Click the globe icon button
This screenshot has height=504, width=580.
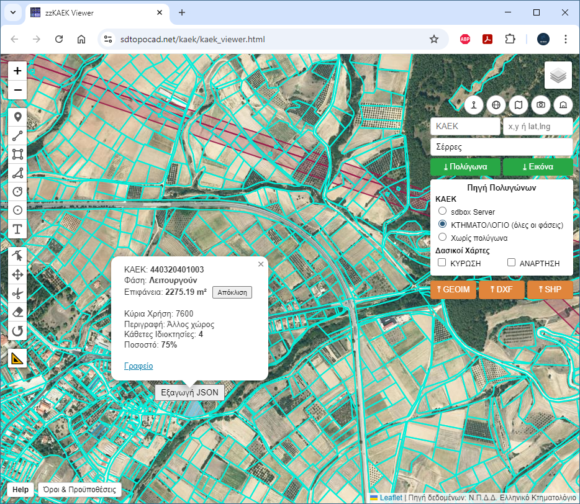click(496, 105)
